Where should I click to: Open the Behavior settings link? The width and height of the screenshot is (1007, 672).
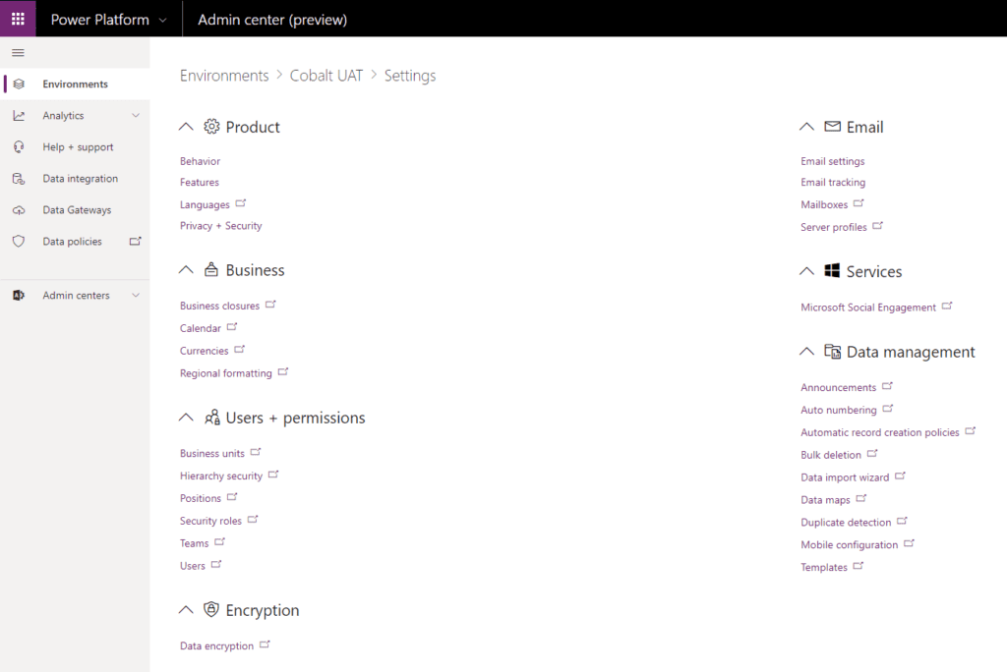click(x=200, y=161)
